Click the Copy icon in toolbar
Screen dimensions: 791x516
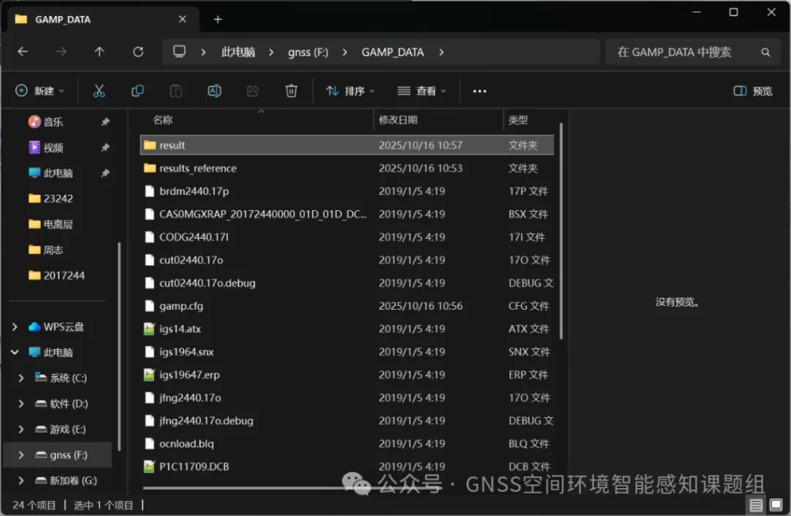click(x=137, y=91)
